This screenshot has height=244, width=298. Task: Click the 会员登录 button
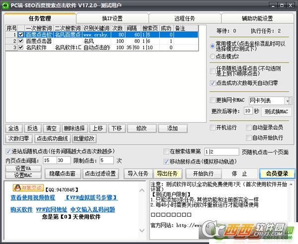pos(277,174)
